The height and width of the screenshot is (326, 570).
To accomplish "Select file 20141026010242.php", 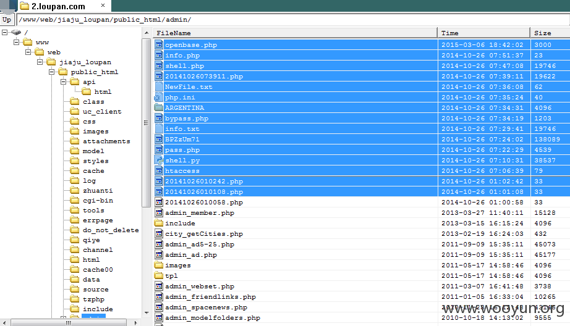I will (204, 181).
